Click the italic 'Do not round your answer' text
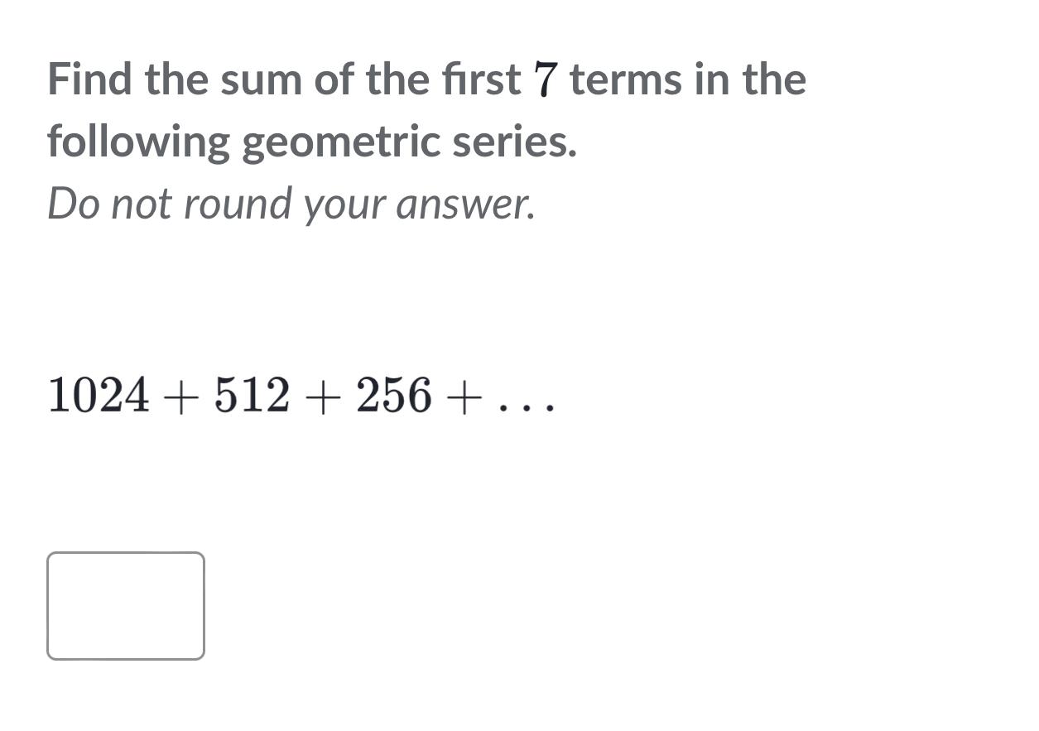 290,202
